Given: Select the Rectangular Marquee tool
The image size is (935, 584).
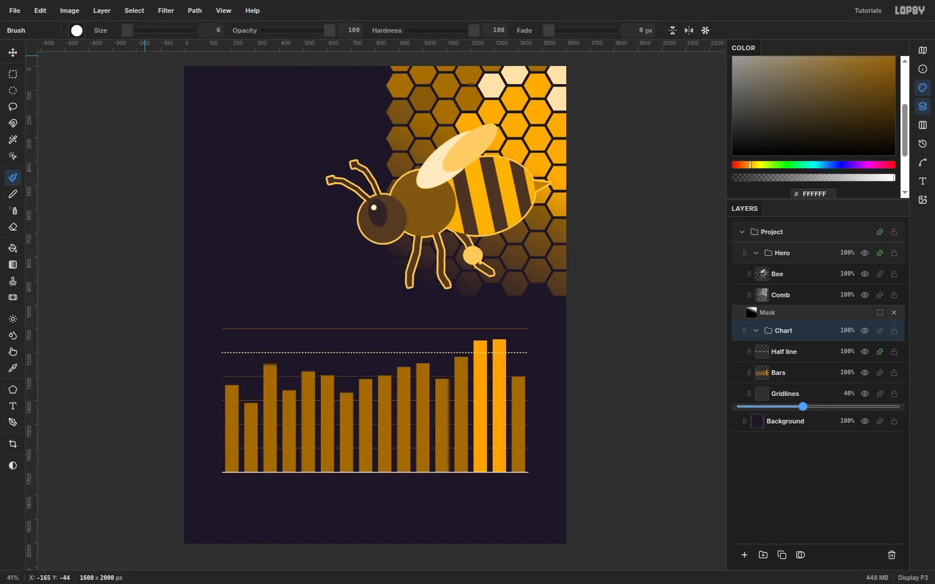Looking at the screenshot, I should (x=13, y=74).
